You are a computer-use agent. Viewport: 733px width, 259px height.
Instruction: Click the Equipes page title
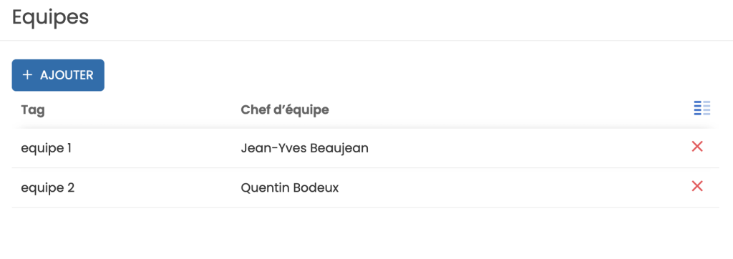pyautogui.click(x=51, y=18)
